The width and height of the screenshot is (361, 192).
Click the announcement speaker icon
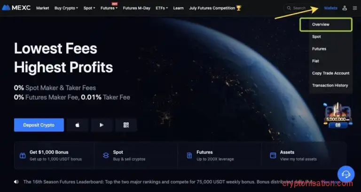16,182
